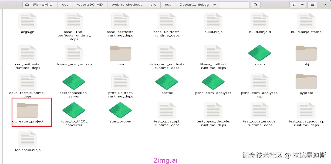
Task: Open Debian11-debug path dropdown
Action: [197, 5]
